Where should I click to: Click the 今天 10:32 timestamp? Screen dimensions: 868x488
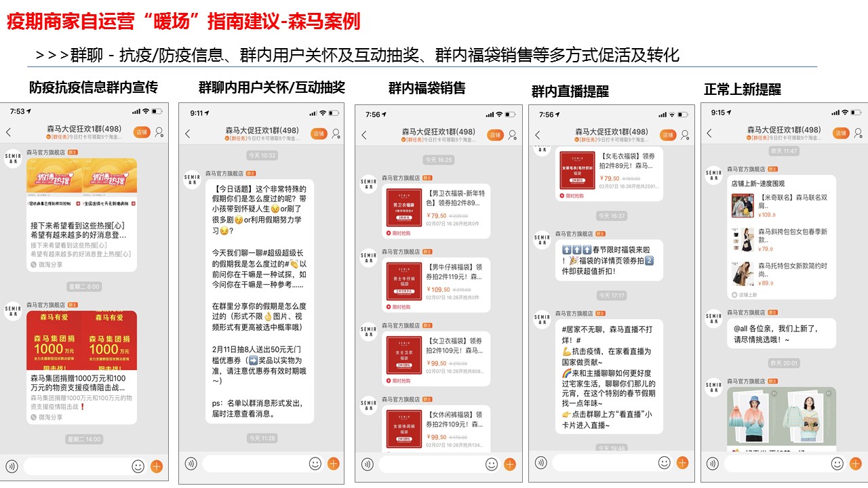[x=262, y=155]
